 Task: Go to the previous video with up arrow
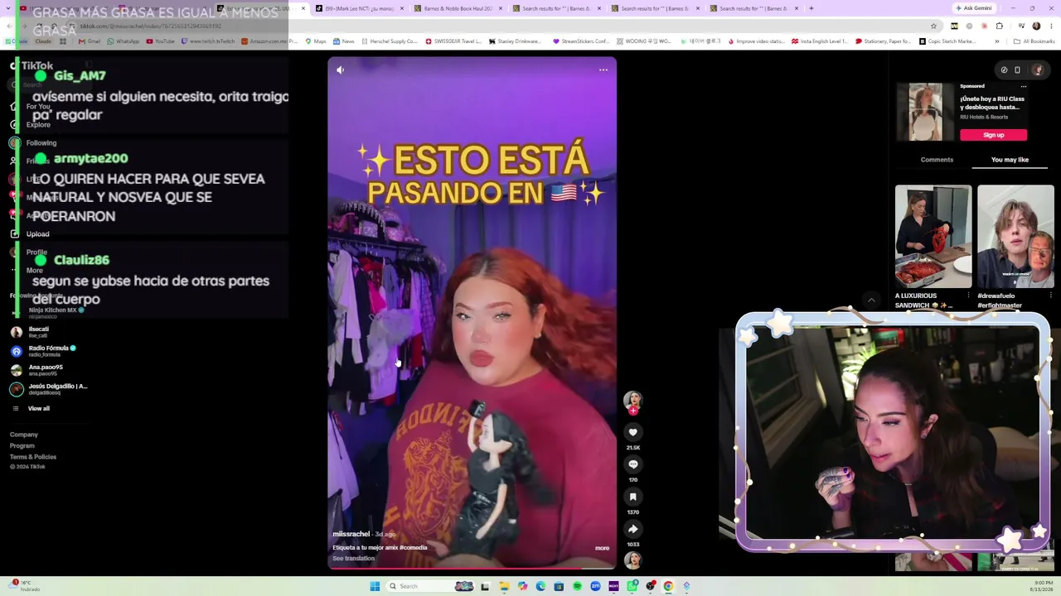871,300
